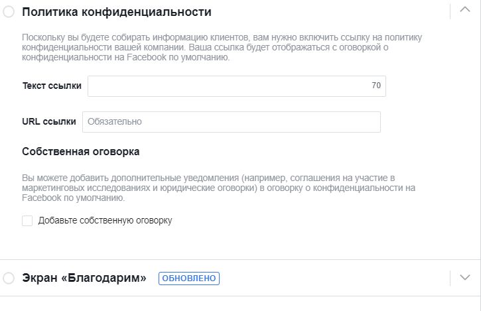The height and width of the screenshot is (311, 481).
Task: Focus the URL ссылки input field
Action: (232, 122)
